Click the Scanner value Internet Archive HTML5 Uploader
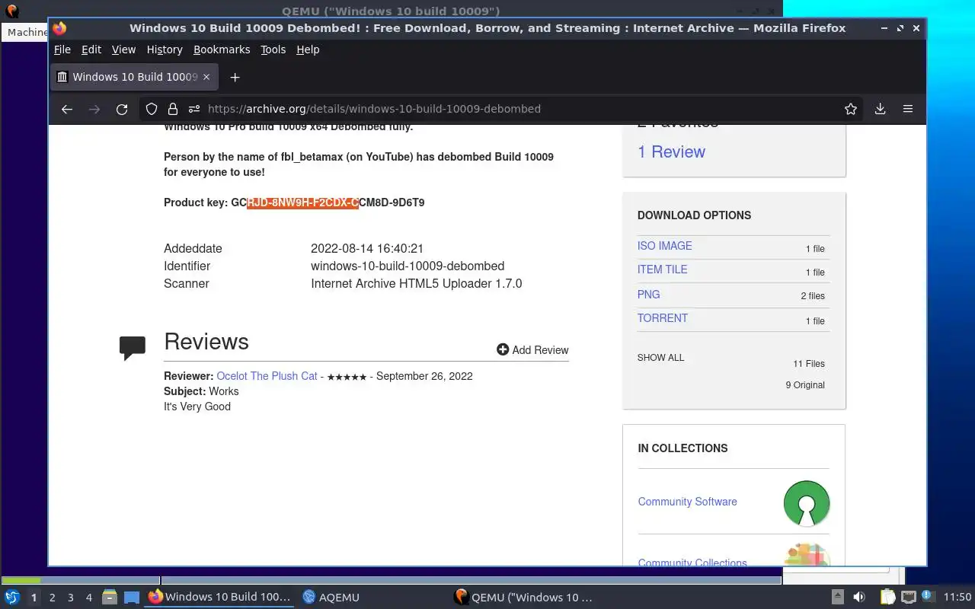Screen dimensions: 975x609 pyautogui.click(x=417, y=283)
